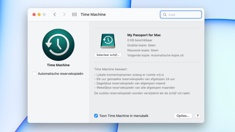This screenshot has height=132, width=235.
Task: Click the Selecteer schijf... button
Action: (x=108, y=55)
